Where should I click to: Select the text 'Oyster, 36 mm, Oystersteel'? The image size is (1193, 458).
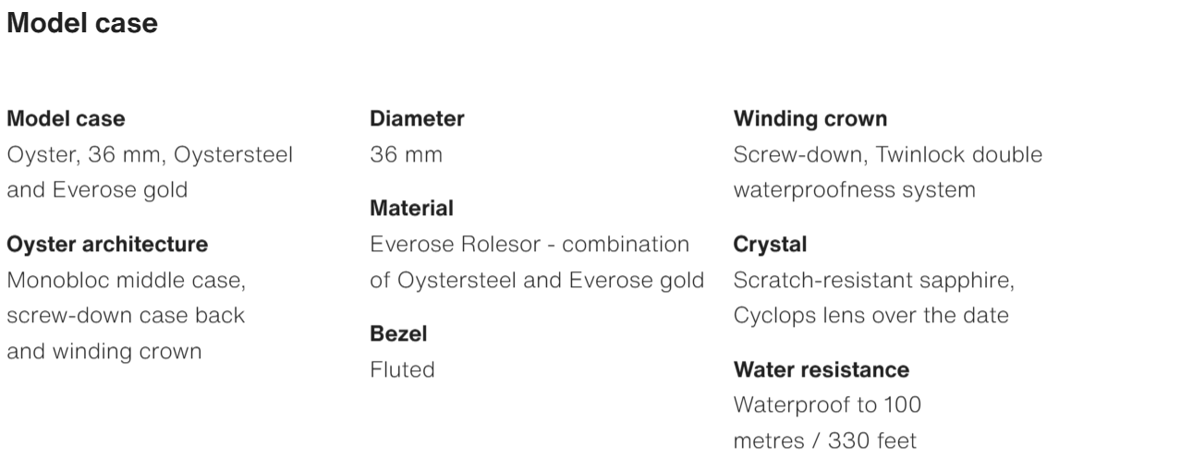click(150, 155)
